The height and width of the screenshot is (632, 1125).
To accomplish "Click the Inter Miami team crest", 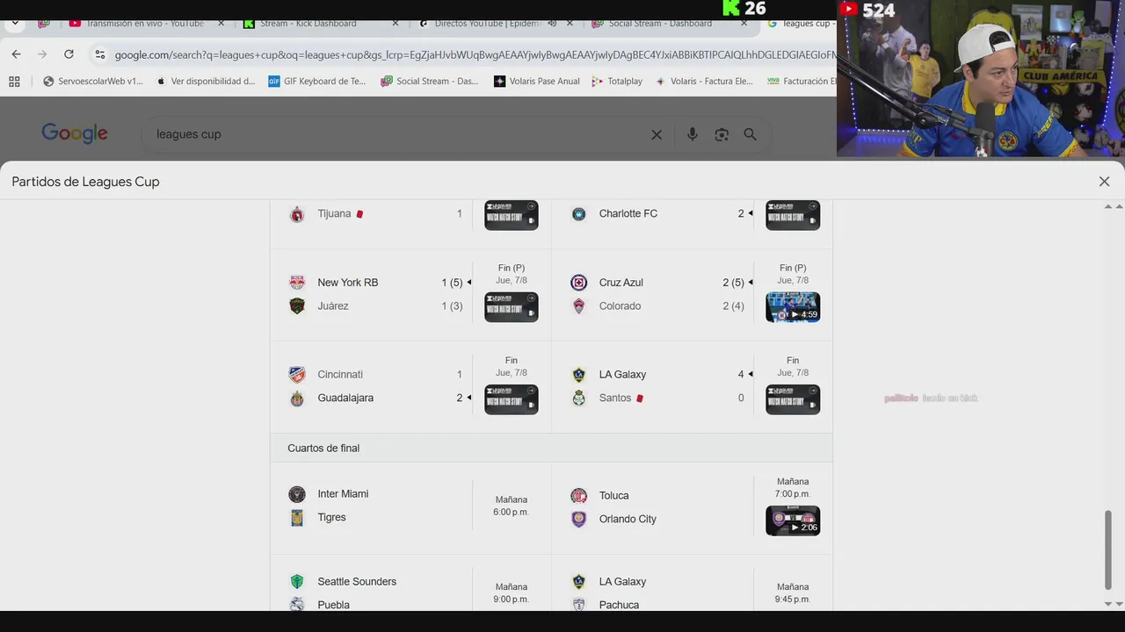I will [x=297, y=494].
